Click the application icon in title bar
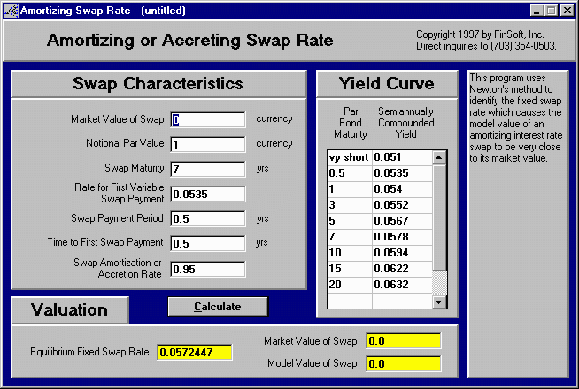 coord(11,10)
